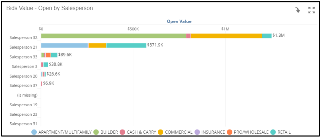Click the Open Value axis title

coord(179,21)
